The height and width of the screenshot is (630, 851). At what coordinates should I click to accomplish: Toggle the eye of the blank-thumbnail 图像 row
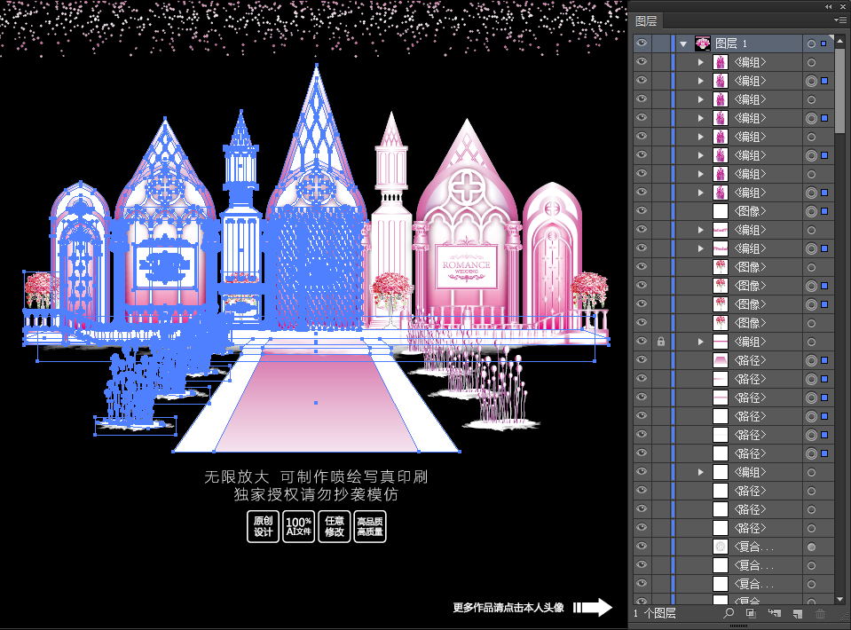pos(642,211)
